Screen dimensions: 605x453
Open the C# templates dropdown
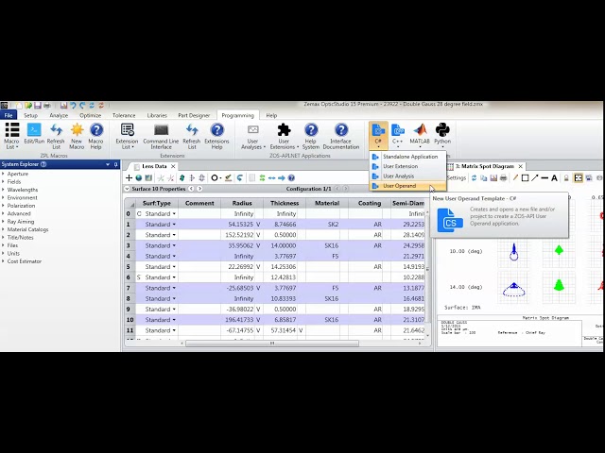(x=378, y=136)
